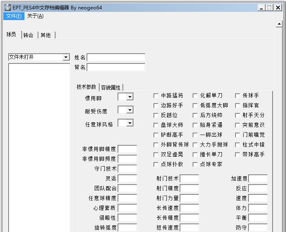Enable the 指挥官 checkbox

[x=237, y=106]
